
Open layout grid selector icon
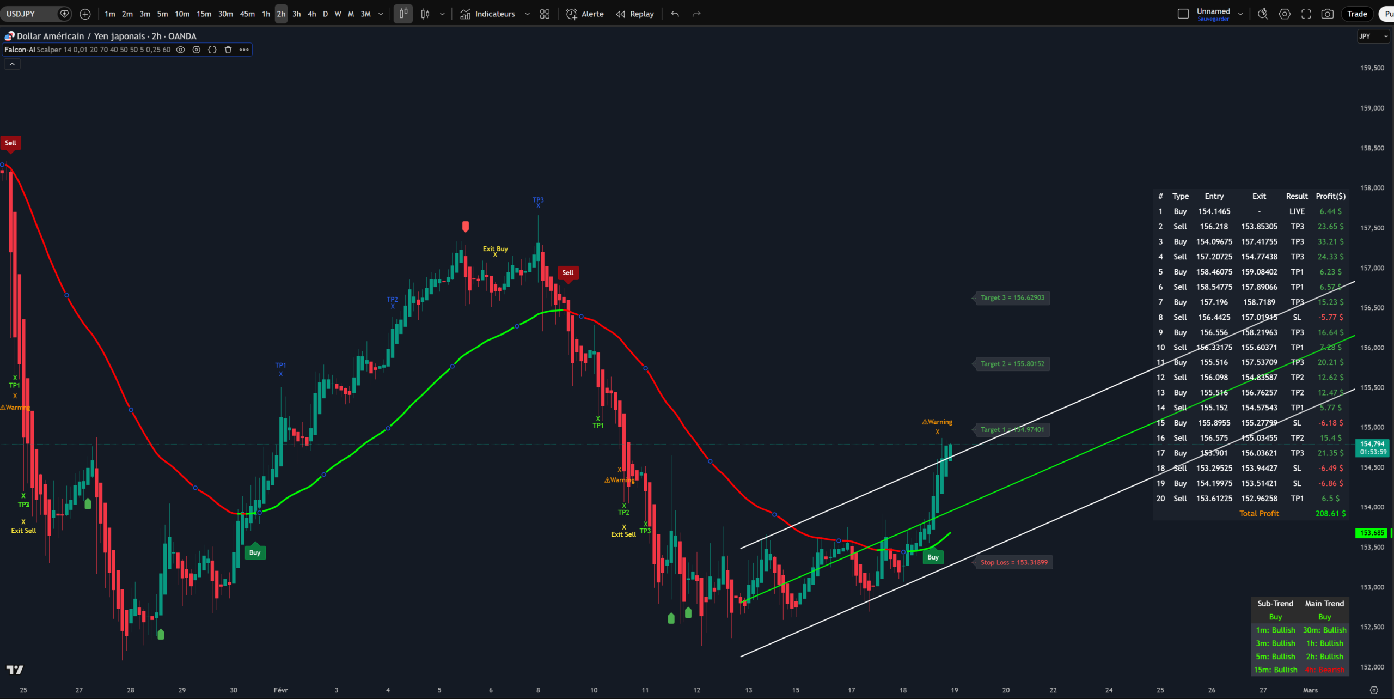click(545, 14)
